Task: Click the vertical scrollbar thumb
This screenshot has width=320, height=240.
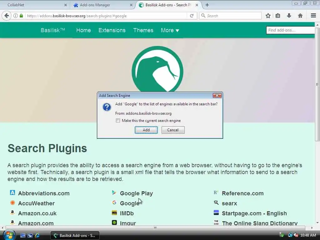Action: point(317,84)
